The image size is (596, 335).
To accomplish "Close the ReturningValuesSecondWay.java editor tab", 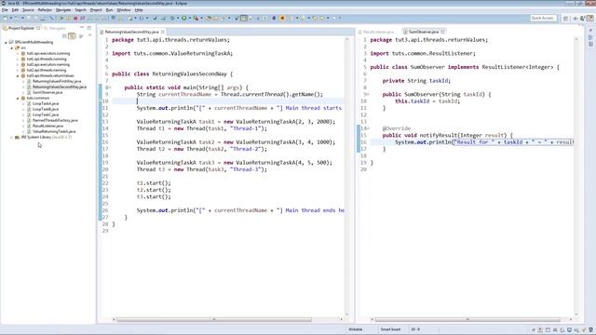I will (x=163, y=32).
